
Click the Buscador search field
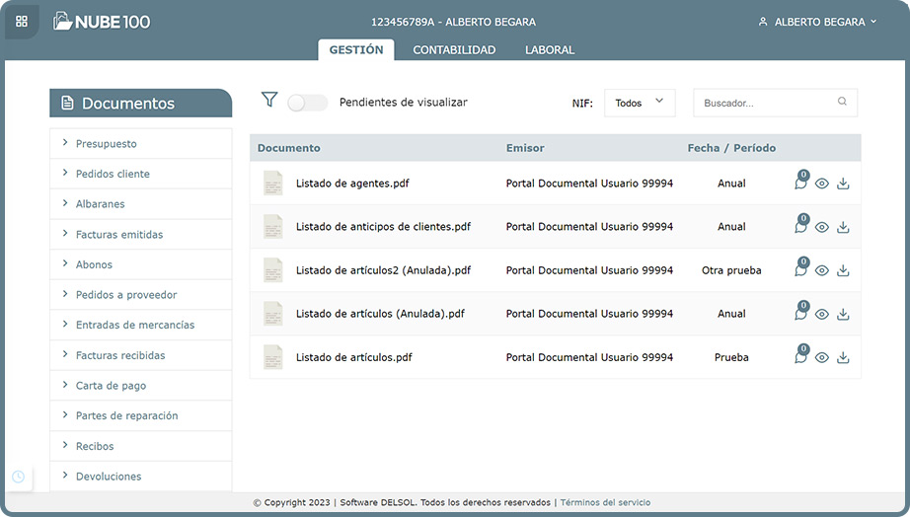click(765, 103)
